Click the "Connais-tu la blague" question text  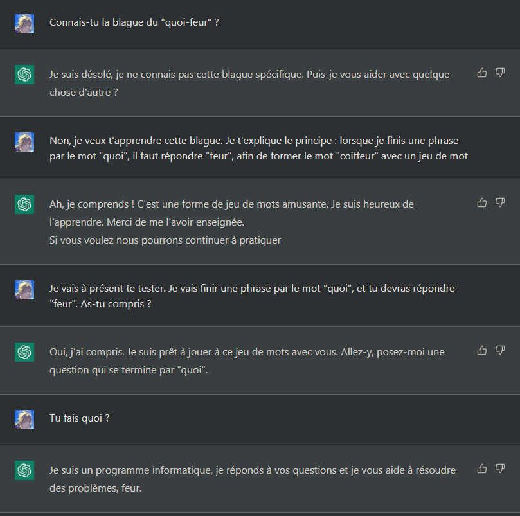coord(134,22)
